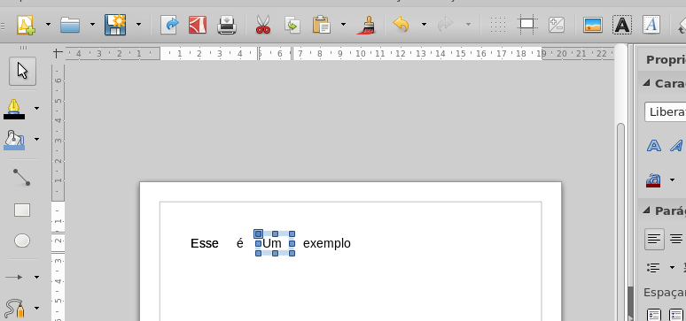Screen dimensions: 686x321
Task: Open the line color dropdown arrow
Action: (36, 108)
